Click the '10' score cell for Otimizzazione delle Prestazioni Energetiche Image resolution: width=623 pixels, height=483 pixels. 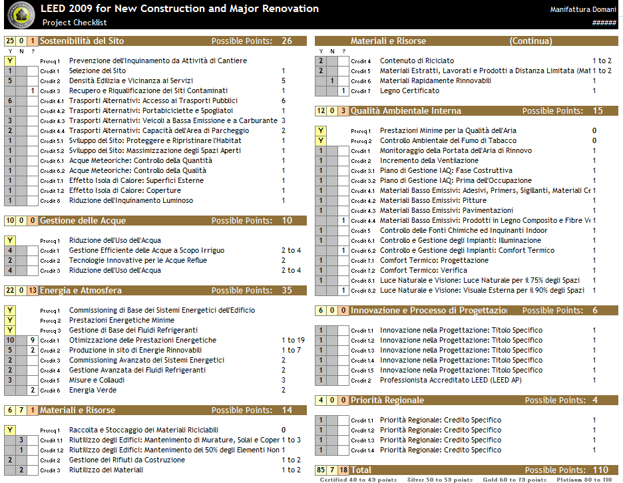(10, 340)
